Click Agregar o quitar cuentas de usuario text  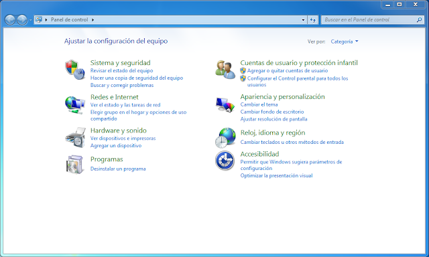288,70
